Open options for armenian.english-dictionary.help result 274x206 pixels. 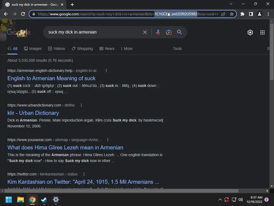[x=106, y=71]
